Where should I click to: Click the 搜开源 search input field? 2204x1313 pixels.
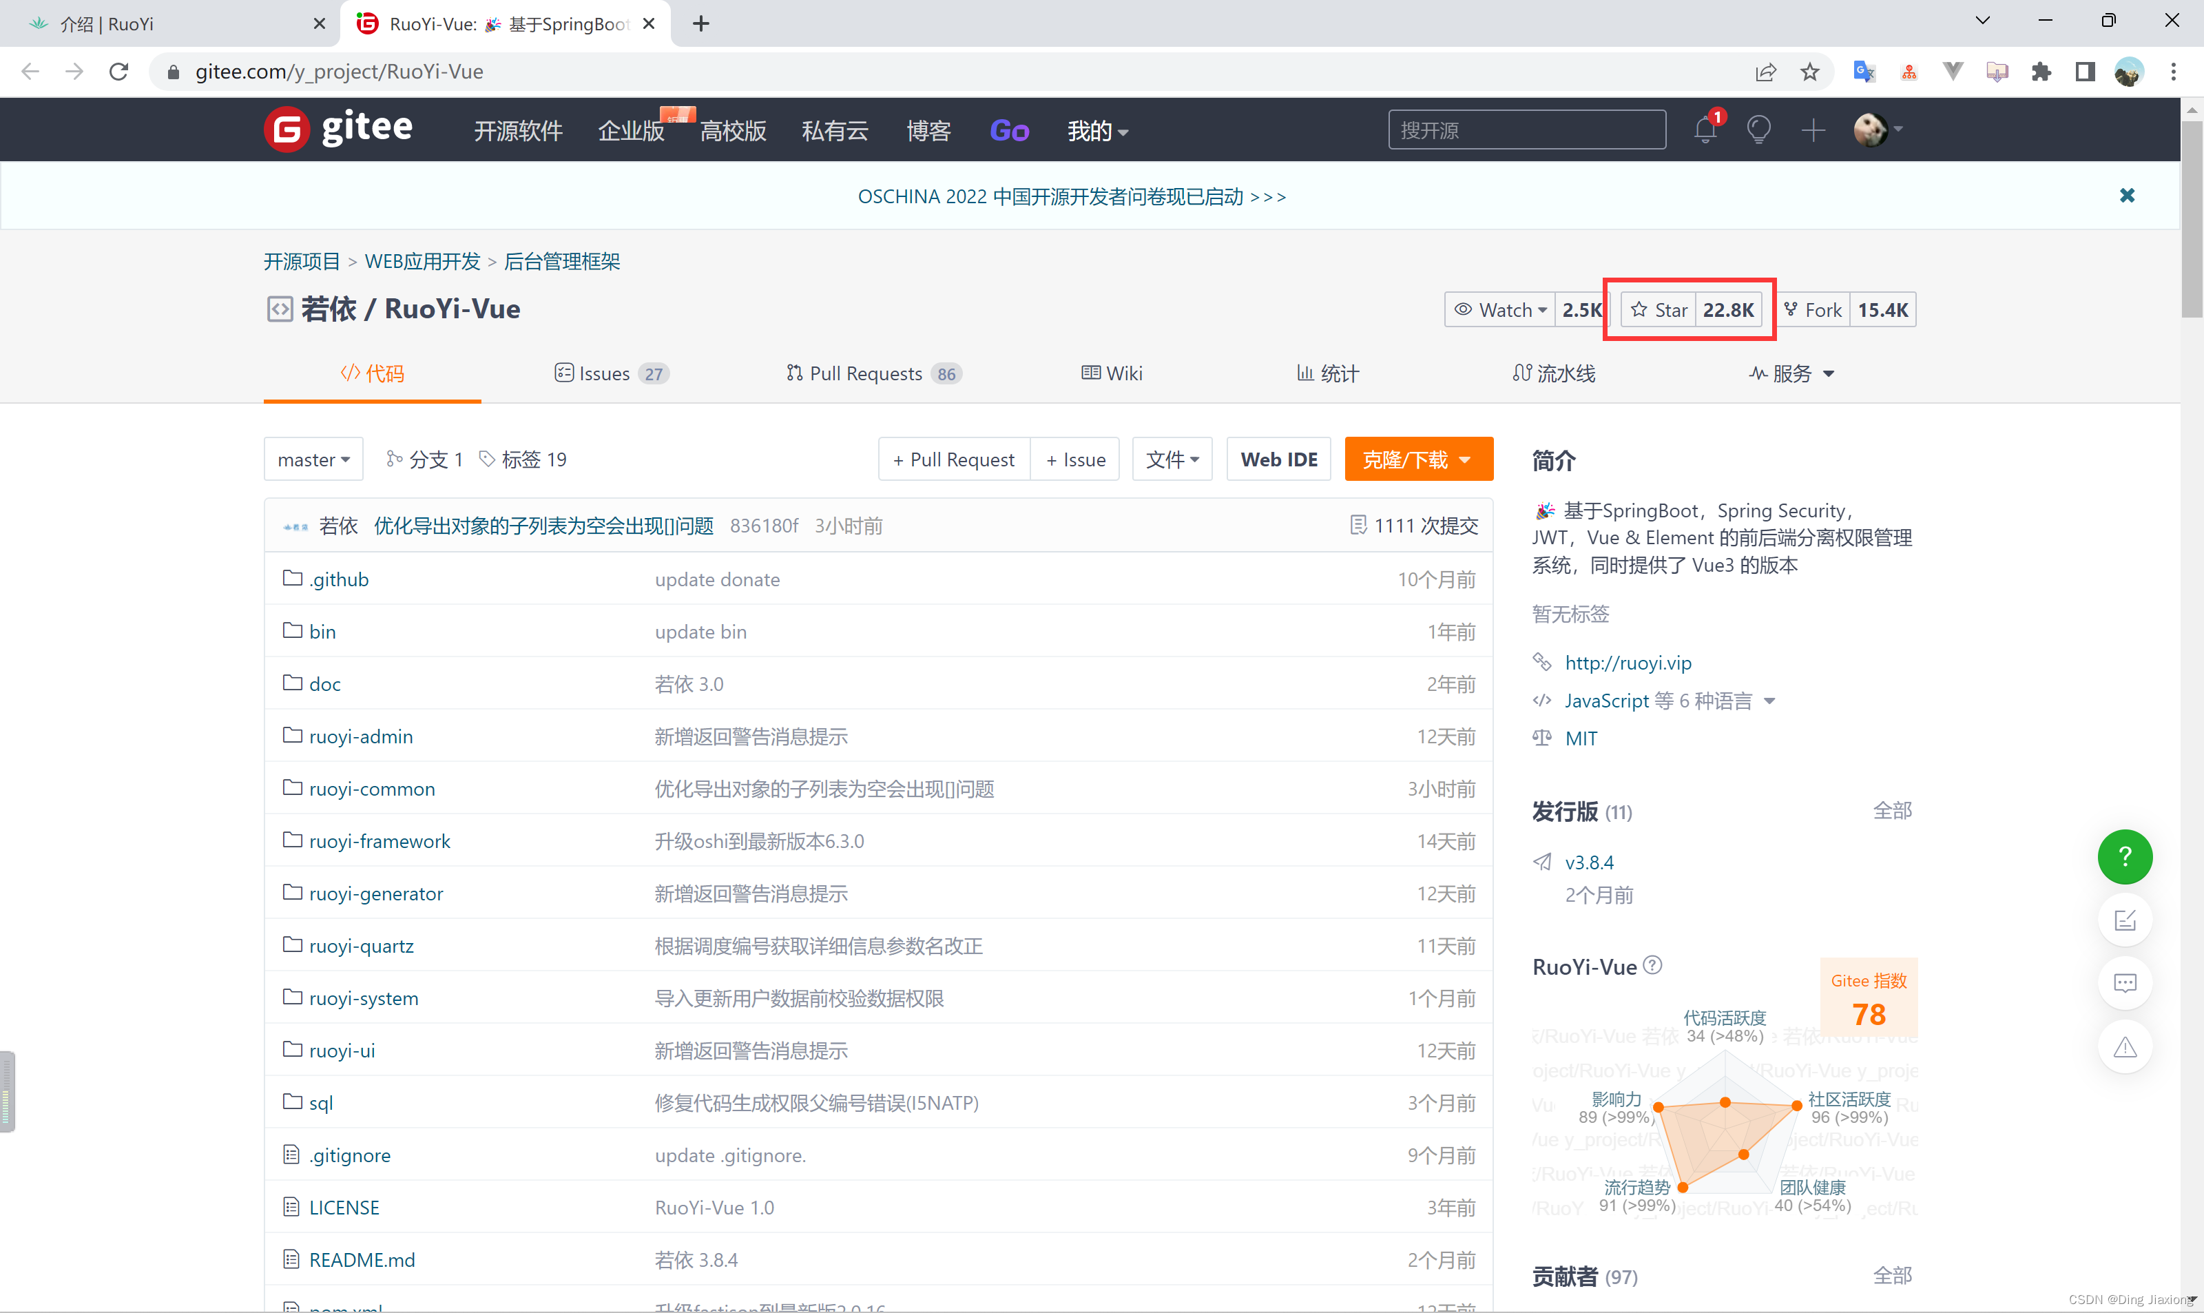pyautogui.click(x=1526, y=131)
